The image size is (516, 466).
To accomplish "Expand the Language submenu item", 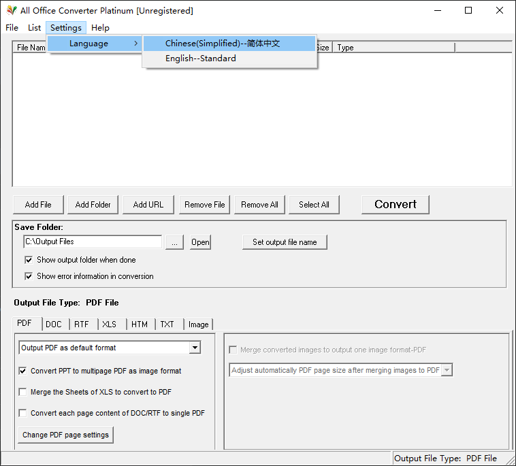I will (x=95, y=44).
